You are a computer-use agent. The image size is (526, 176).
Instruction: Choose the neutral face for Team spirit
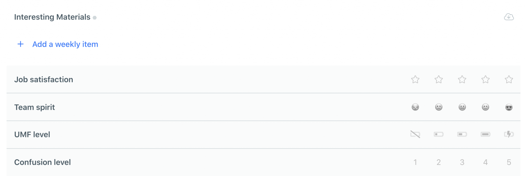click(x=462, y=107)
